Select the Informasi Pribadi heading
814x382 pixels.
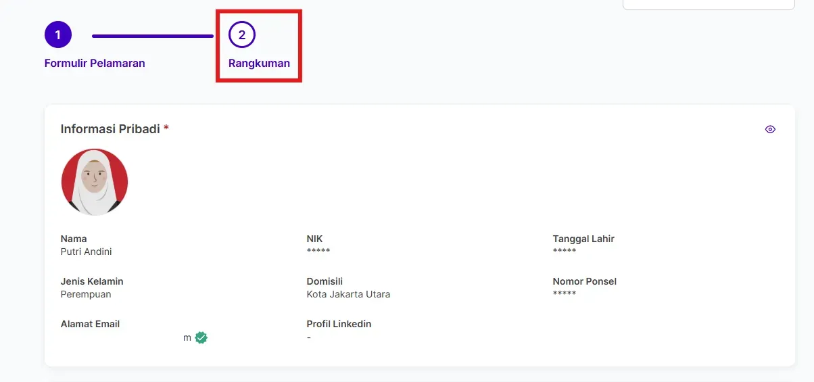[x=110, y=128]
